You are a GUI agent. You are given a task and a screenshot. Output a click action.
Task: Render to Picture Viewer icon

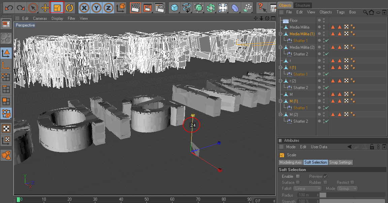pyautogui.click(x=147, y=8)
